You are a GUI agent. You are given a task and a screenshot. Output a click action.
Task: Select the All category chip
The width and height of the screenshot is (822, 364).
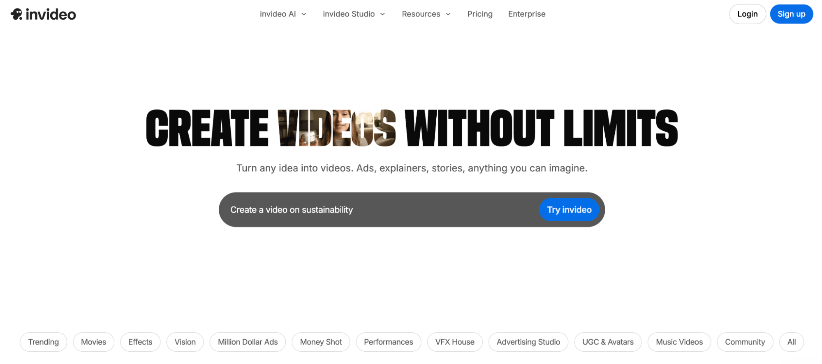[791, 342]
